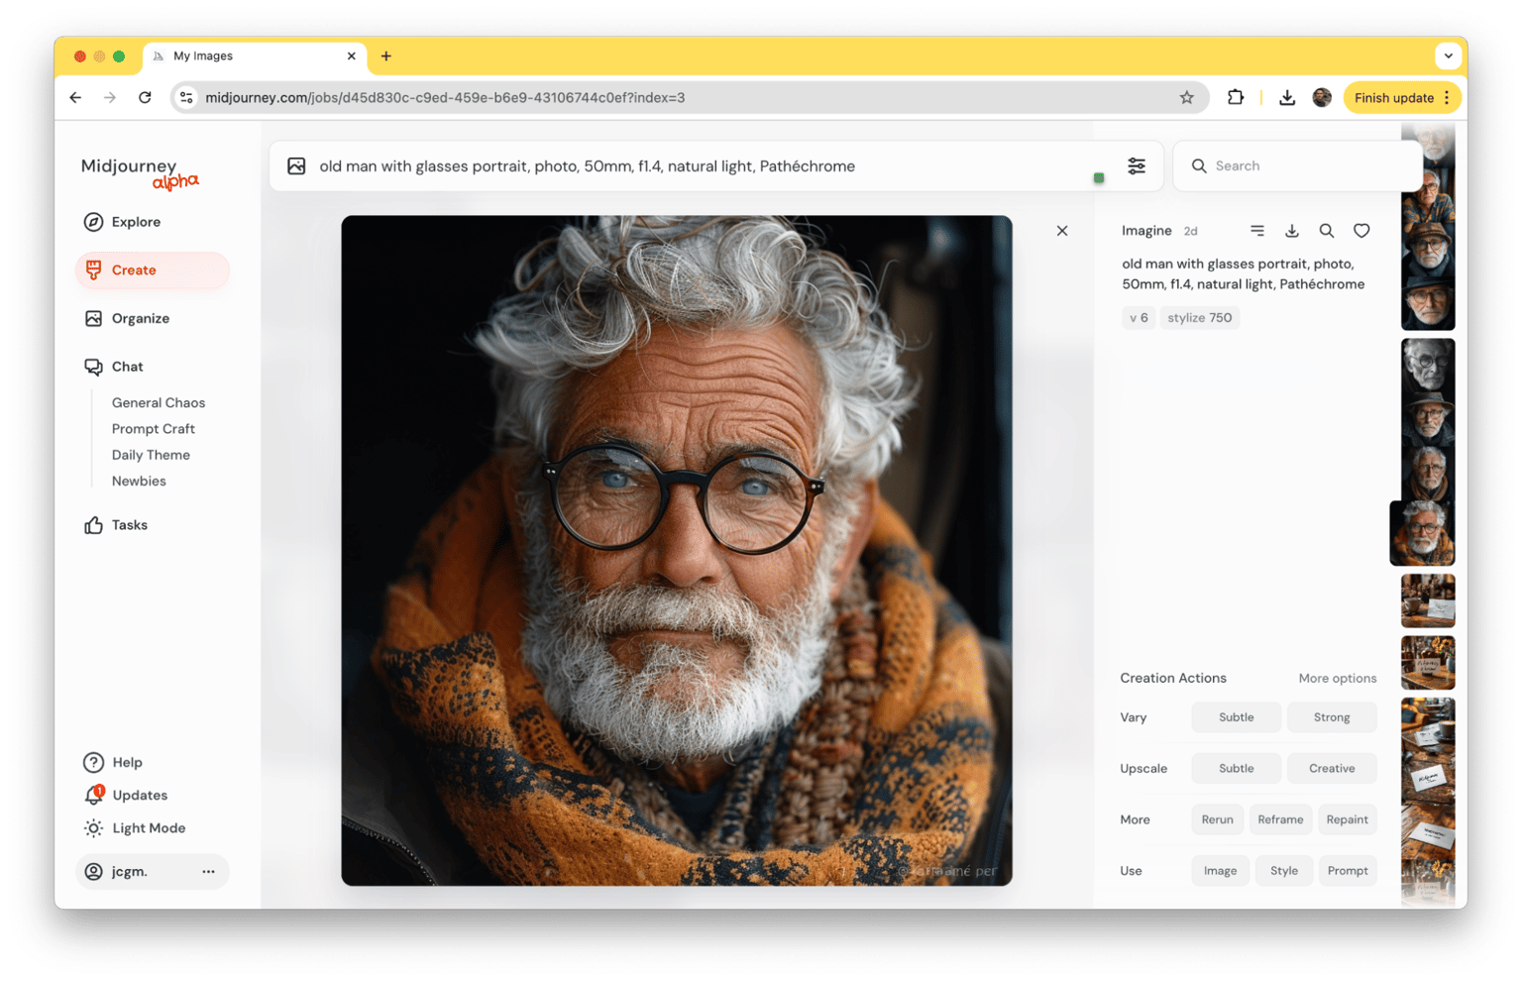Viewport: 1522px width, 981px height.
Task: Click the large old man portrait image
Action: point(677,551)
